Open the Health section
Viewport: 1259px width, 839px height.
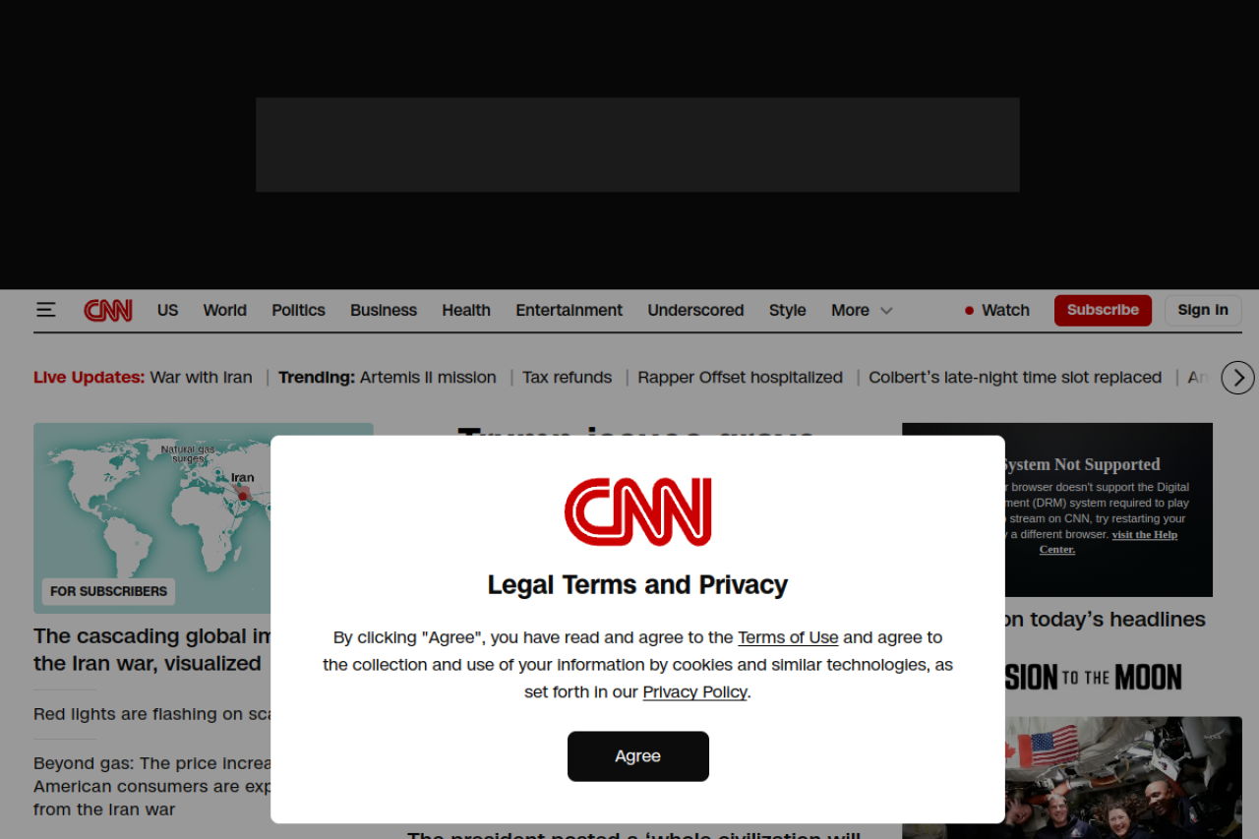[x=466, y=310]
